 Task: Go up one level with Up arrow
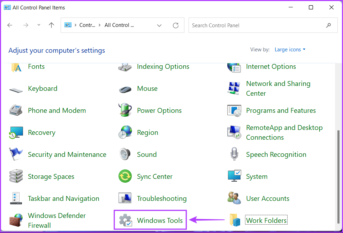coord(52,26)
